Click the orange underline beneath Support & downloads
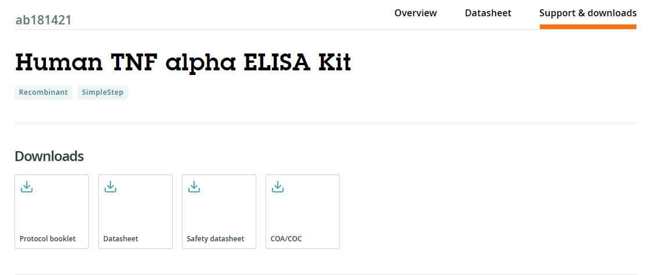The height and width of the screenshot is (275, 648). coord(588,26)
